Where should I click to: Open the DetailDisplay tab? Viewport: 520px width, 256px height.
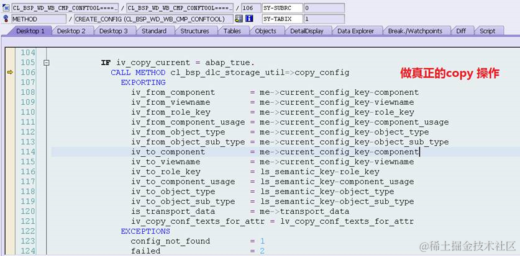[307, 31]
